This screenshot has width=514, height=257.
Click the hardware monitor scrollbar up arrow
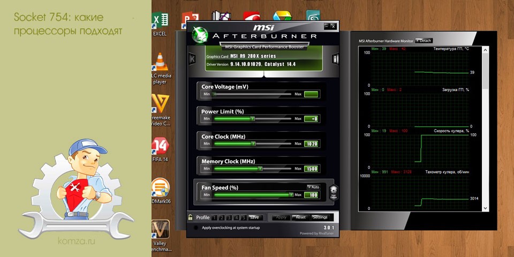[486, 49]
